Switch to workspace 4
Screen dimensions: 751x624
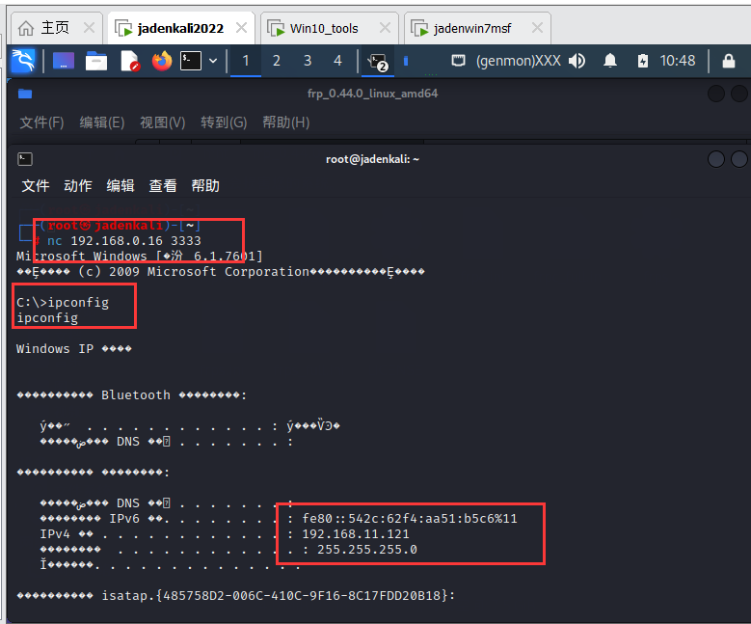(337, 61)
